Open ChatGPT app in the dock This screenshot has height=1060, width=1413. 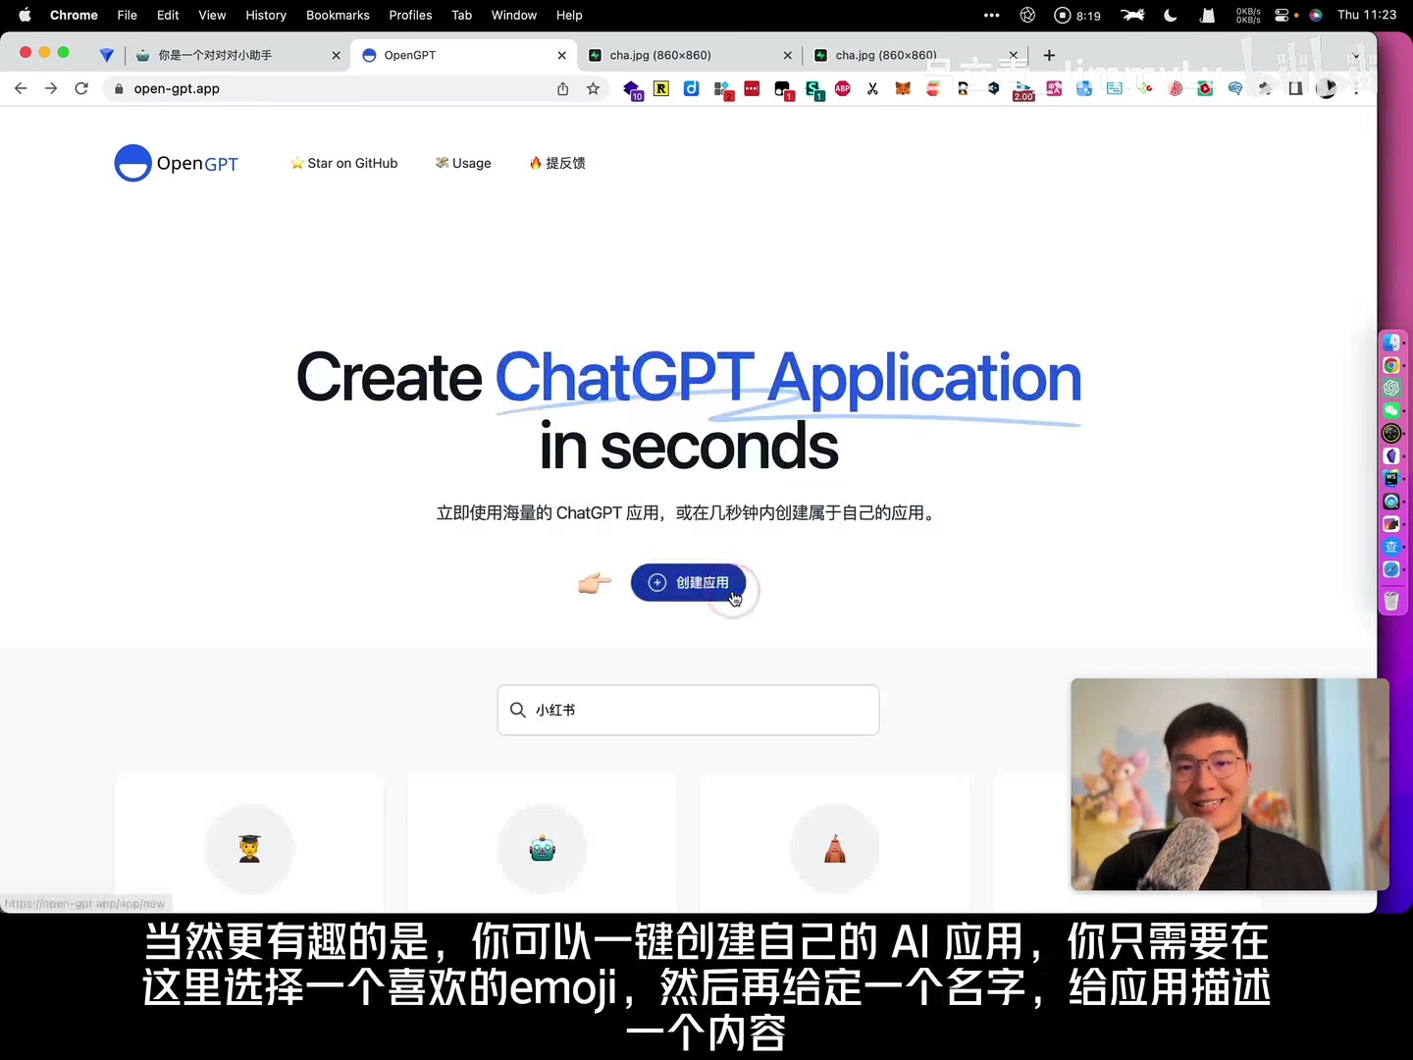(x=1391, y=388)
